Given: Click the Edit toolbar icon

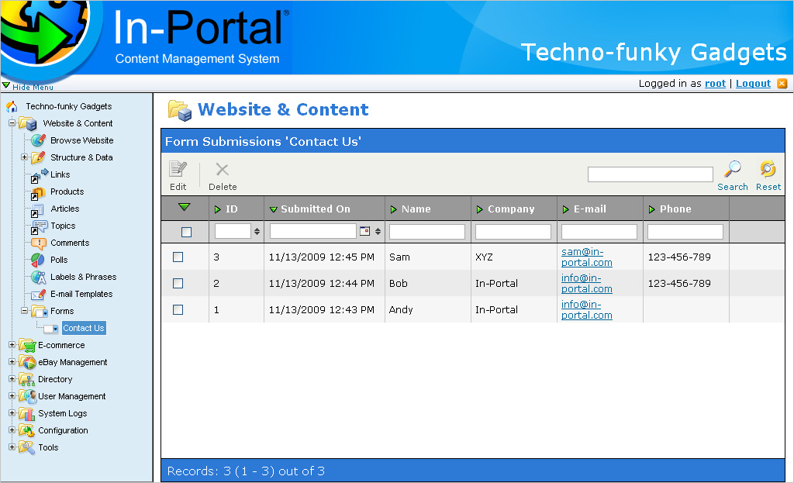Looking at the screenshot, I should point(178,170).
